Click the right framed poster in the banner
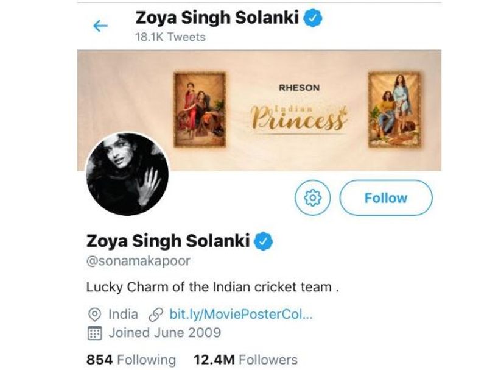 pos(394,109)
